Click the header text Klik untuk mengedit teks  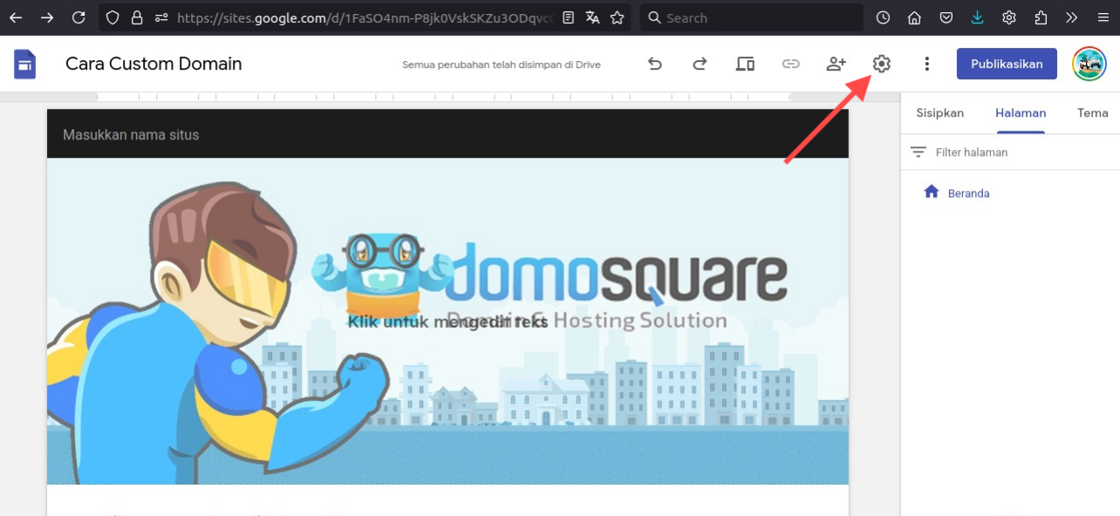click(447, 322)
